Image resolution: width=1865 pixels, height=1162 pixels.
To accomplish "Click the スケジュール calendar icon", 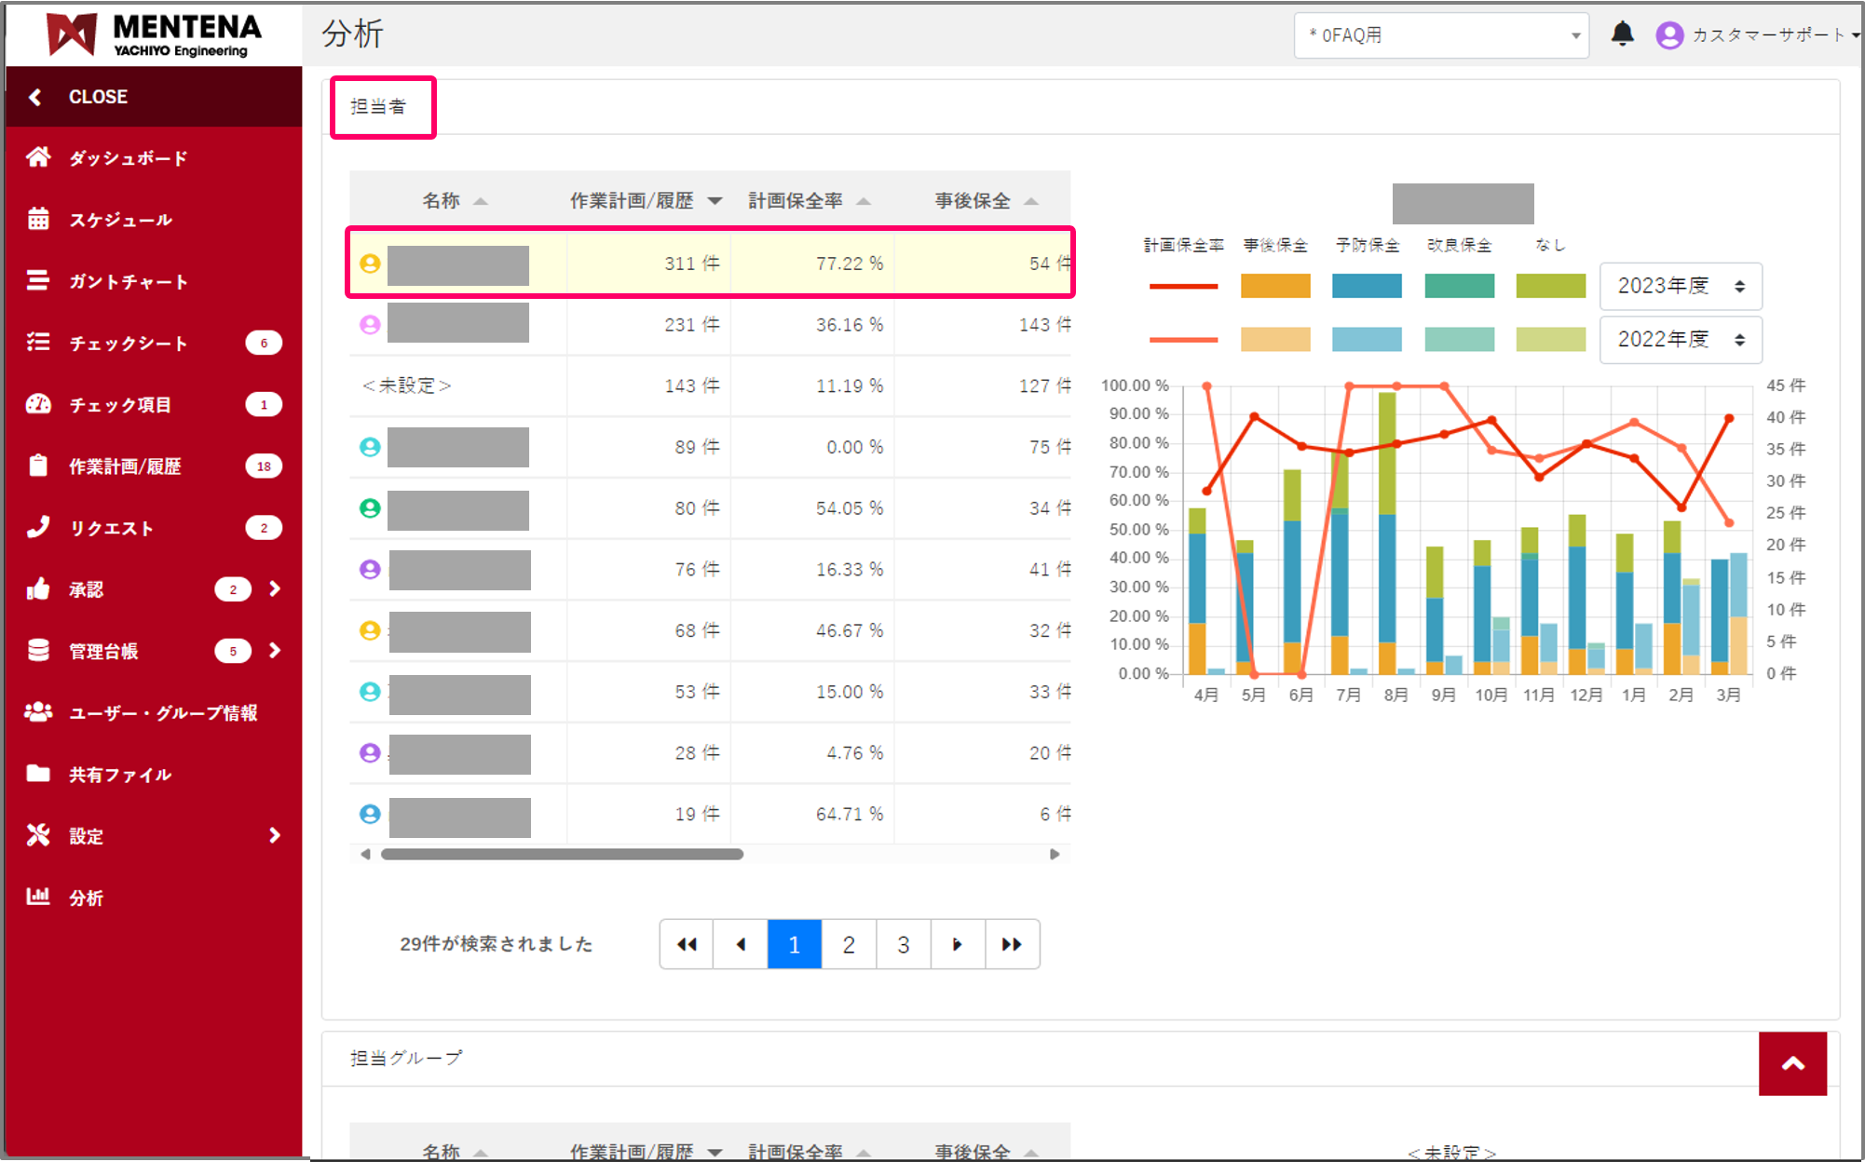I will click(38, 219).
